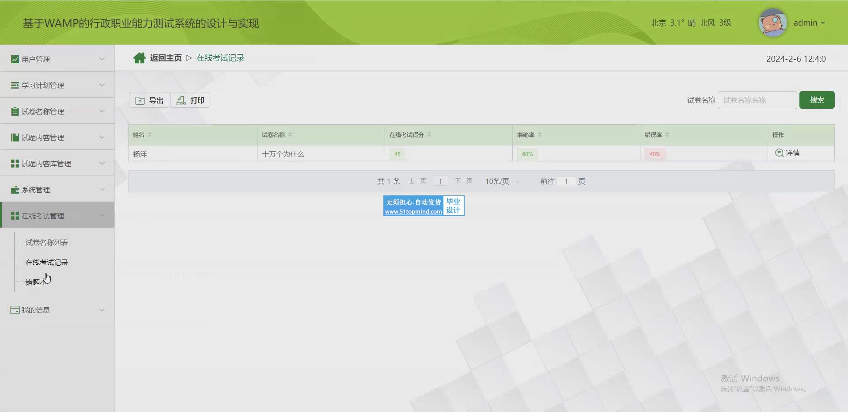Viewport: 848px width, 412px height.
Task: Expand the 我的信息 menu chevron
Action: point(102,310)
